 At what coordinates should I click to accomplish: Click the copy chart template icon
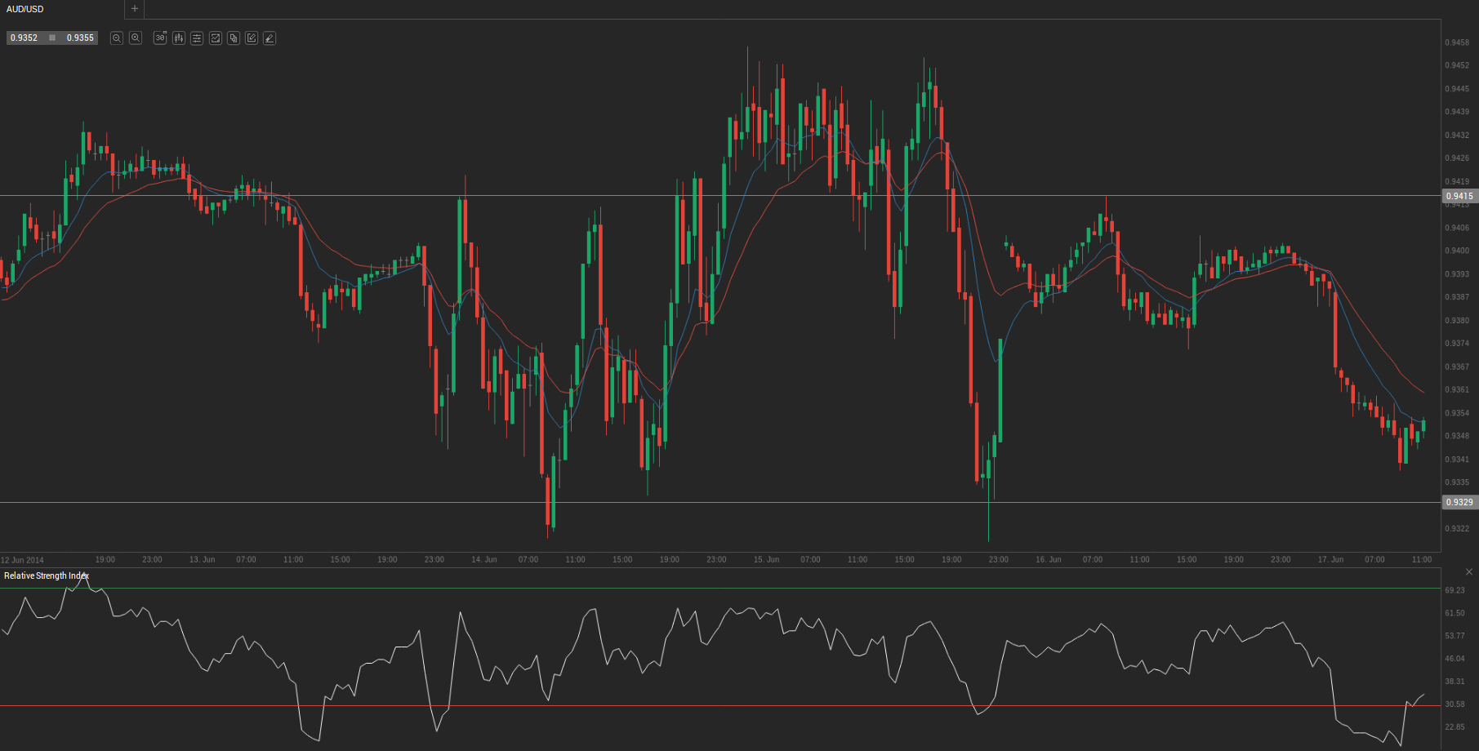[234, 38]
